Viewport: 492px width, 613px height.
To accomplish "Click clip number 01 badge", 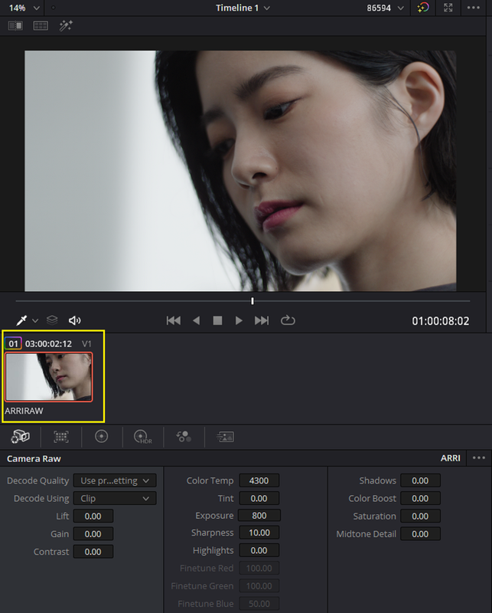I will 13,343.
